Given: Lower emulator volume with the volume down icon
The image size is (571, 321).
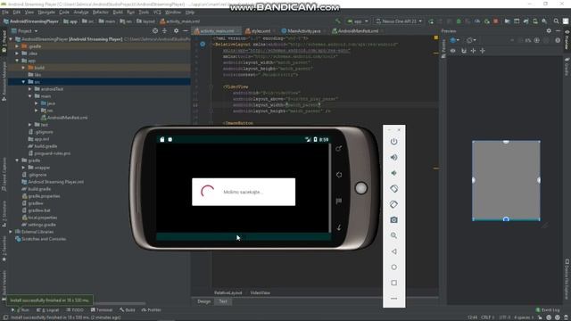Looking at the screenshot, I should coord(393,173).
